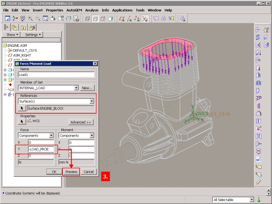Viewport: 272px width, 204px height.
Task: Click the New... load set button
Action: point(87,88)
